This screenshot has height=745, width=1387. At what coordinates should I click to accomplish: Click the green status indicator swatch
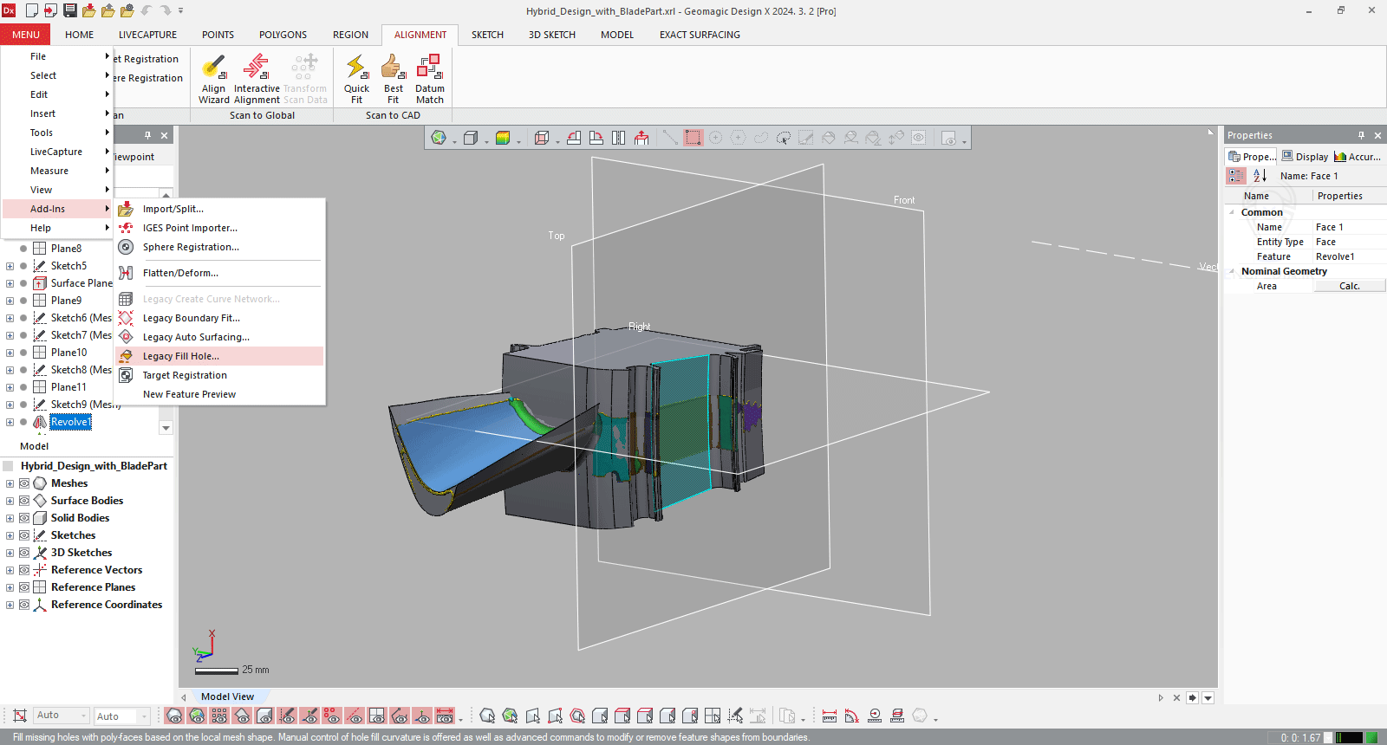(1371, 737)
